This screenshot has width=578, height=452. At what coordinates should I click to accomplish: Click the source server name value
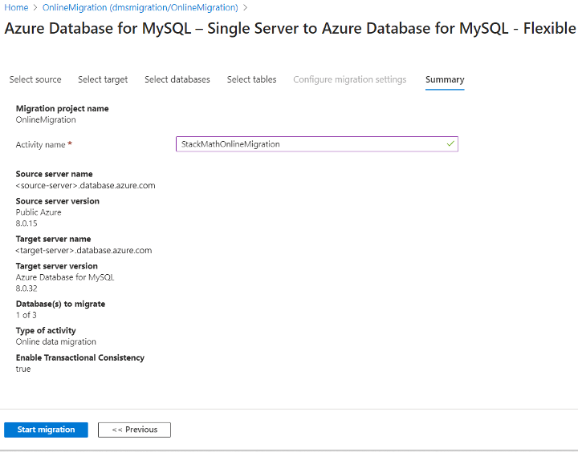[86, 185]
